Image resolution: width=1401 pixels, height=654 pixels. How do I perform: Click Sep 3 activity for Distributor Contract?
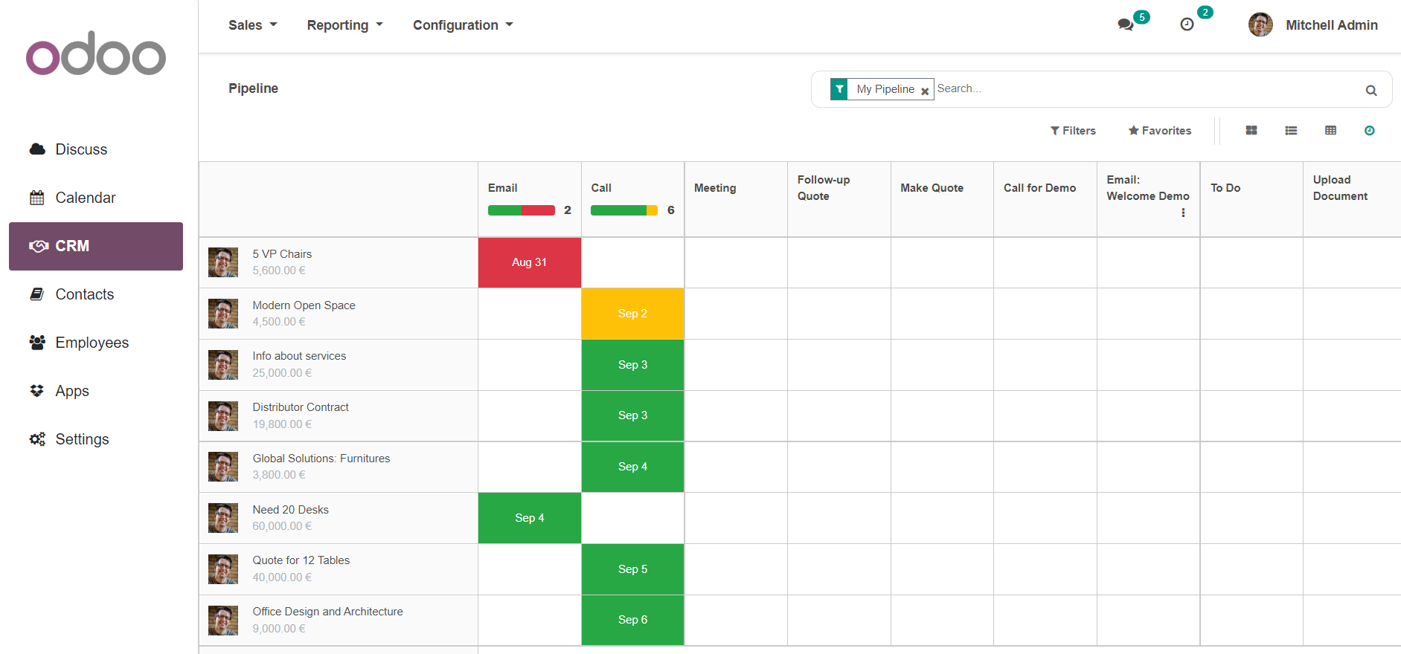pos(632,415)
